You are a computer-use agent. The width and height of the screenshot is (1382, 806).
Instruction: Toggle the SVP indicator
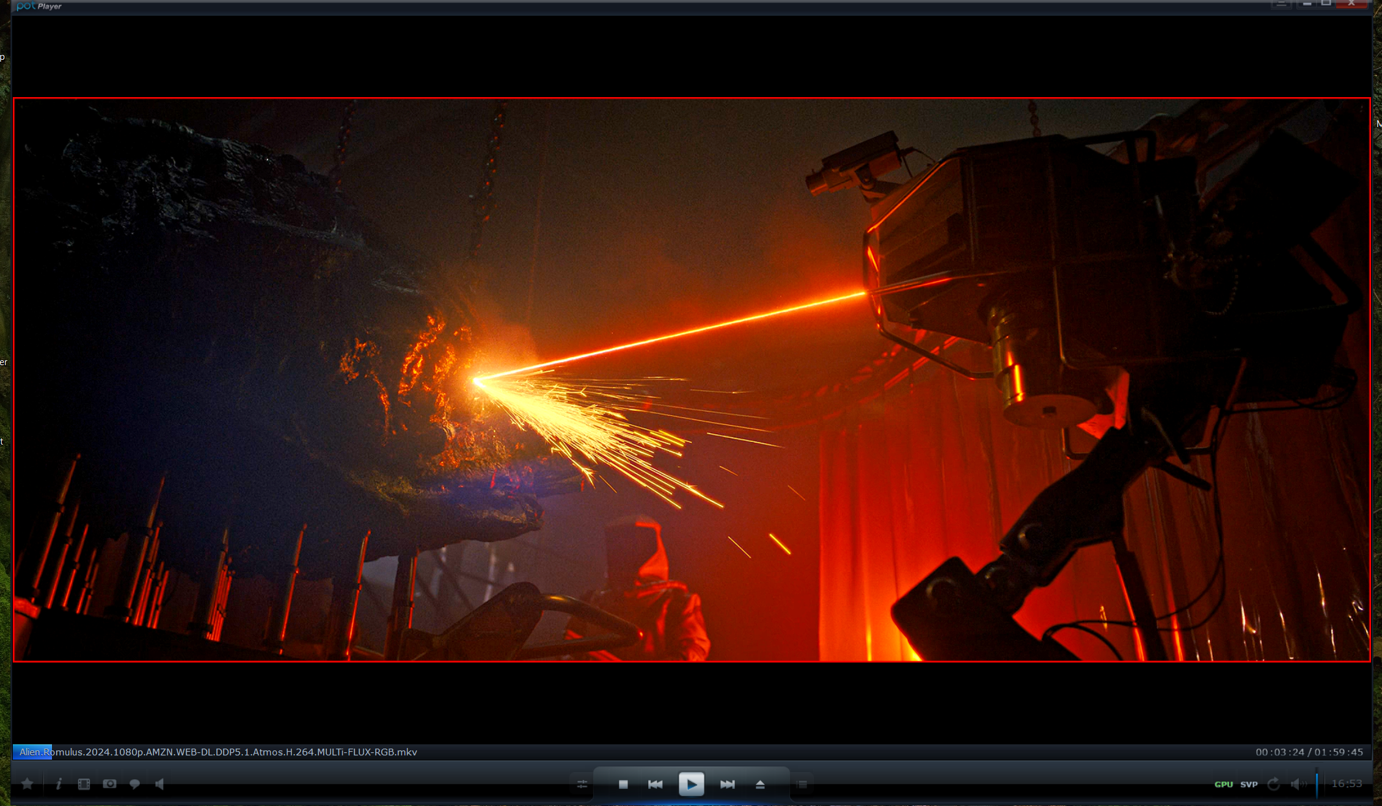(1249, 784)
